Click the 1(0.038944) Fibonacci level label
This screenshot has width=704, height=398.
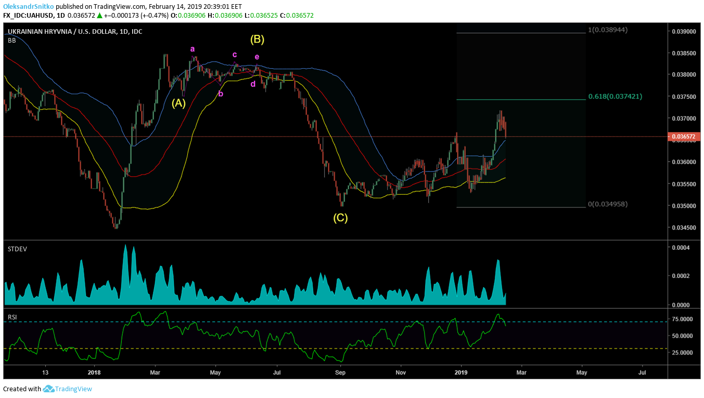[608, 30]
